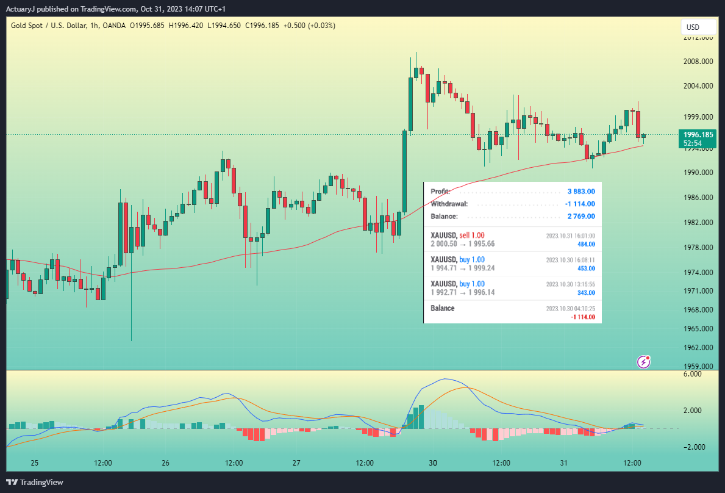
Task: Click the Profit value 3 883.00
Action: pos(581,191)
